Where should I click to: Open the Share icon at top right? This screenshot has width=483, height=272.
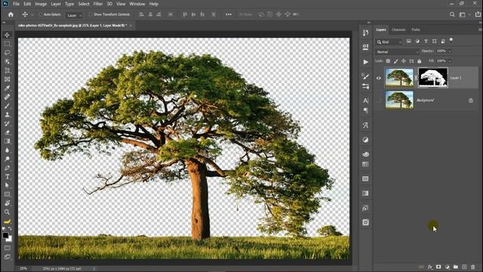coord(478,14)
